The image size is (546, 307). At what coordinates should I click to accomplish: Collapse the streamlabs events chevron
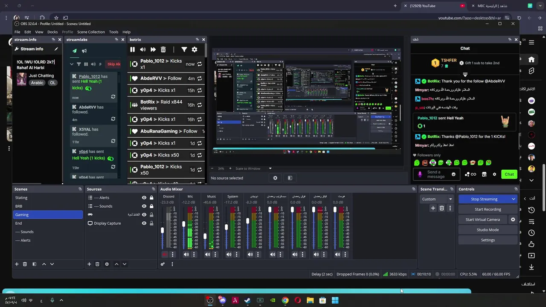coord(72,64)
